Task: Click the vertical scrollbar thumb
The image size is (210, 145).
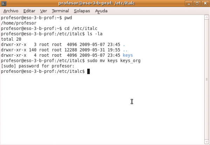Action: pos(206,78)
